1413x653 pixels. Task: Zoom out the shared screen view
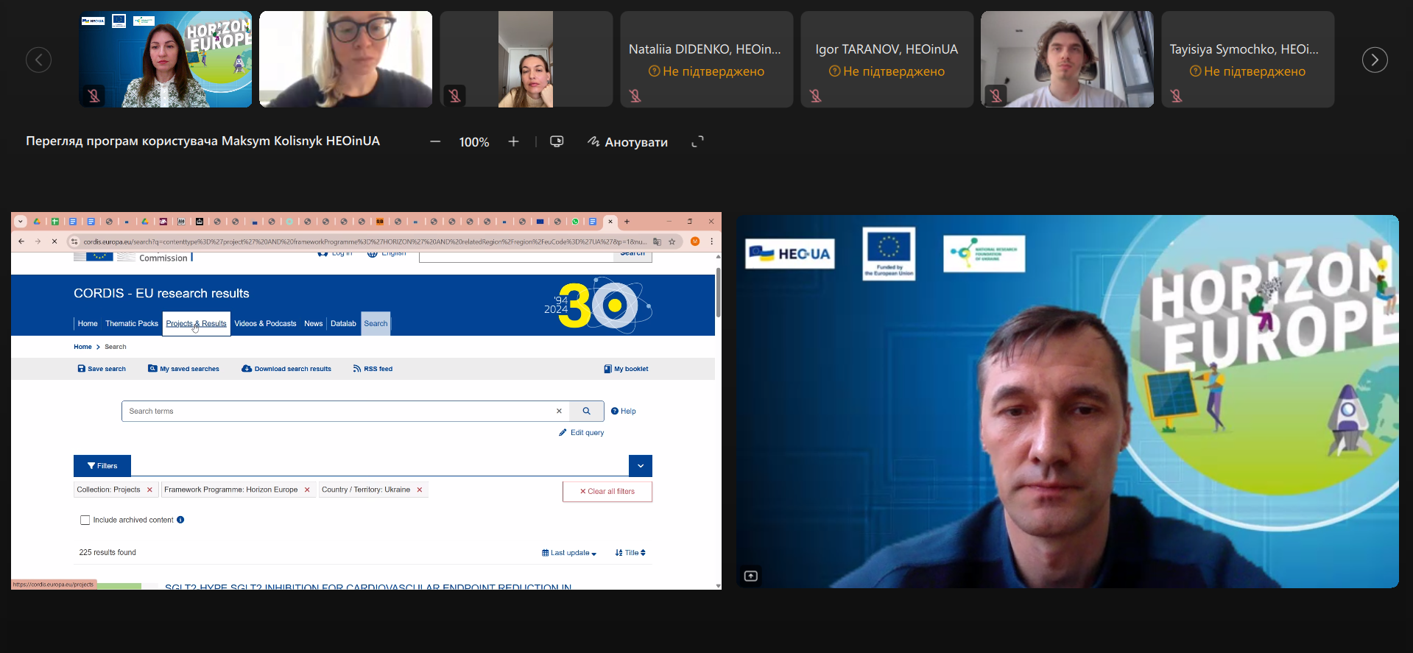(x=435, y=141)
